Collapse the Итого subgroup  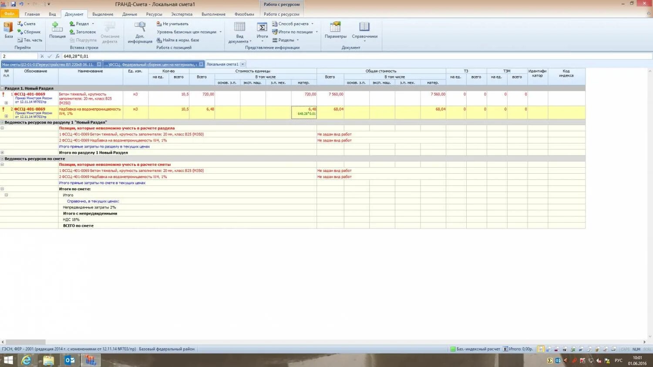click(x=6, y=195)
